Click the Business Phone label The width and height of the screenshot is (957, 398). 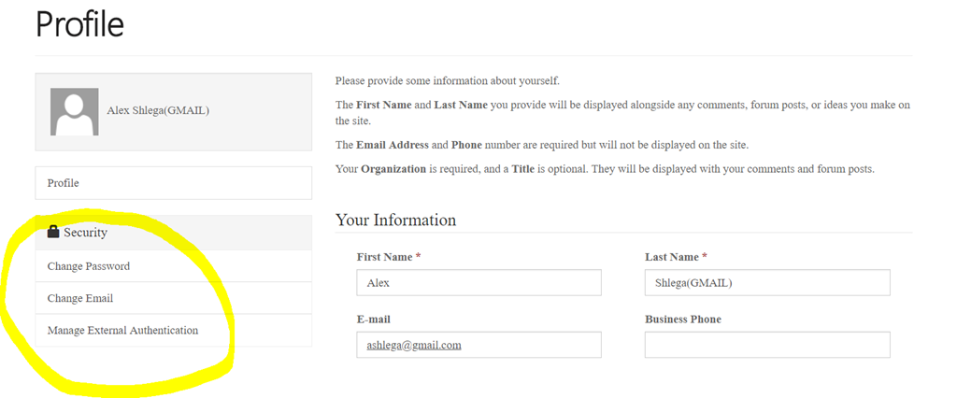click(683, 320)
